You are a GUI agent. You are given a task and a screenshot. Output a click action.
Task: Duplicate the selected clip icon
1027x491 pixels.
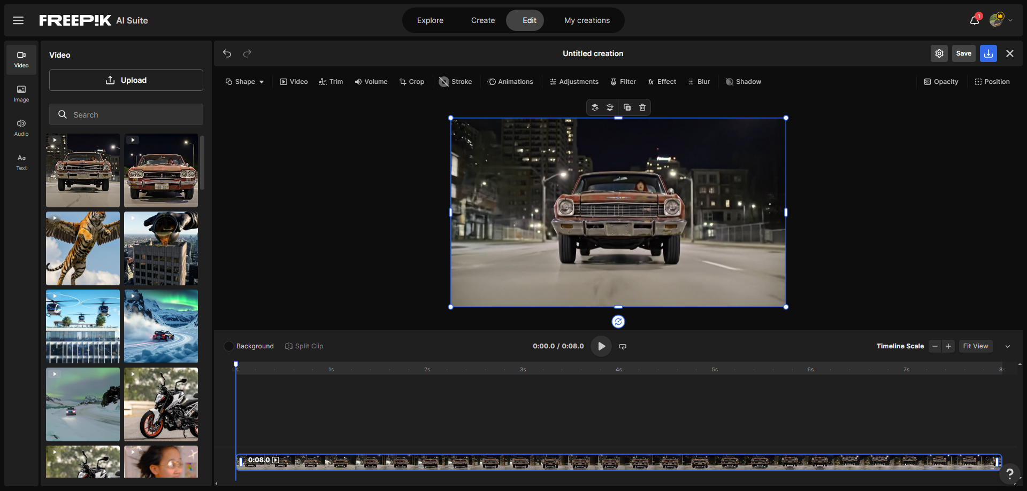point(627,107)
